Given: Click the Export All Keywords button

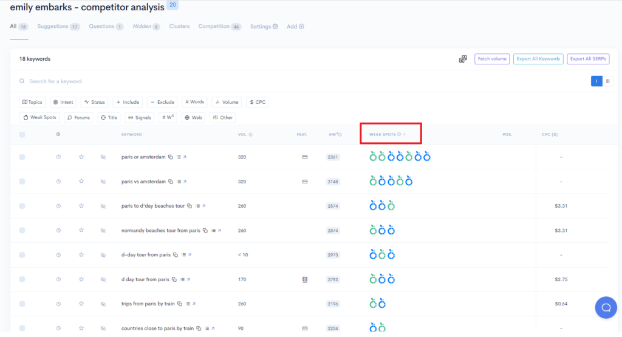Looking at the screenshot, I should pyautogui.click(x=538, y=59).
